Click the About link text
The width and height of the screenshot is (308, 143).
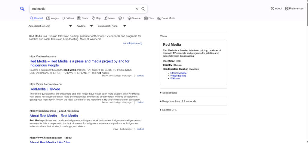[279, 8]
